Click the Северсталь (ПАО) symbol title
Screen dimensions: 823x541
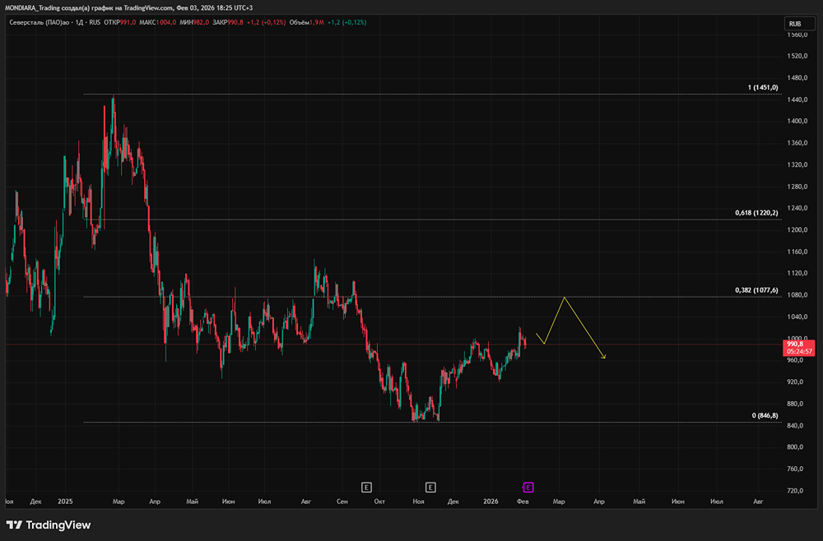[35, 22]
